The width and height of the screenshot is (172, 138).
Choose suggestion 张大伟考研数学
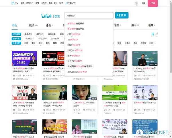(89, 61)
